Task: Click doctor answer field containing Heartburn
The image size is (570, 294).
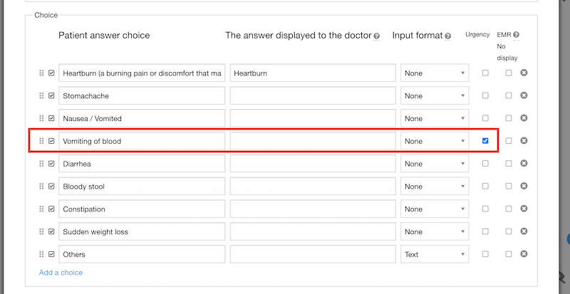Action: pos(313,73)
